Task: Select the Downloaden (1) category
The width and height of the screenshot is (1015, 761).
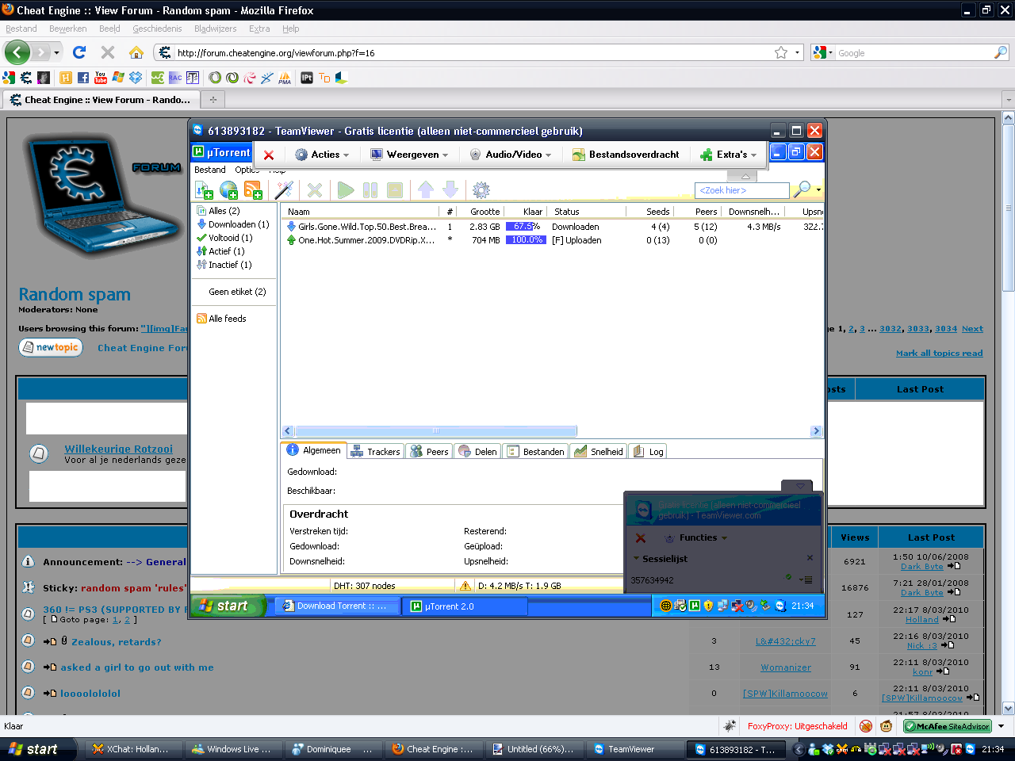Action: click(233, 224)
